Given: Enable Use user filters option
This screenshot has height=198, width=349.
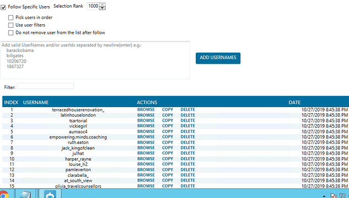Looking at the screenshot, I should tap(11, 25).
